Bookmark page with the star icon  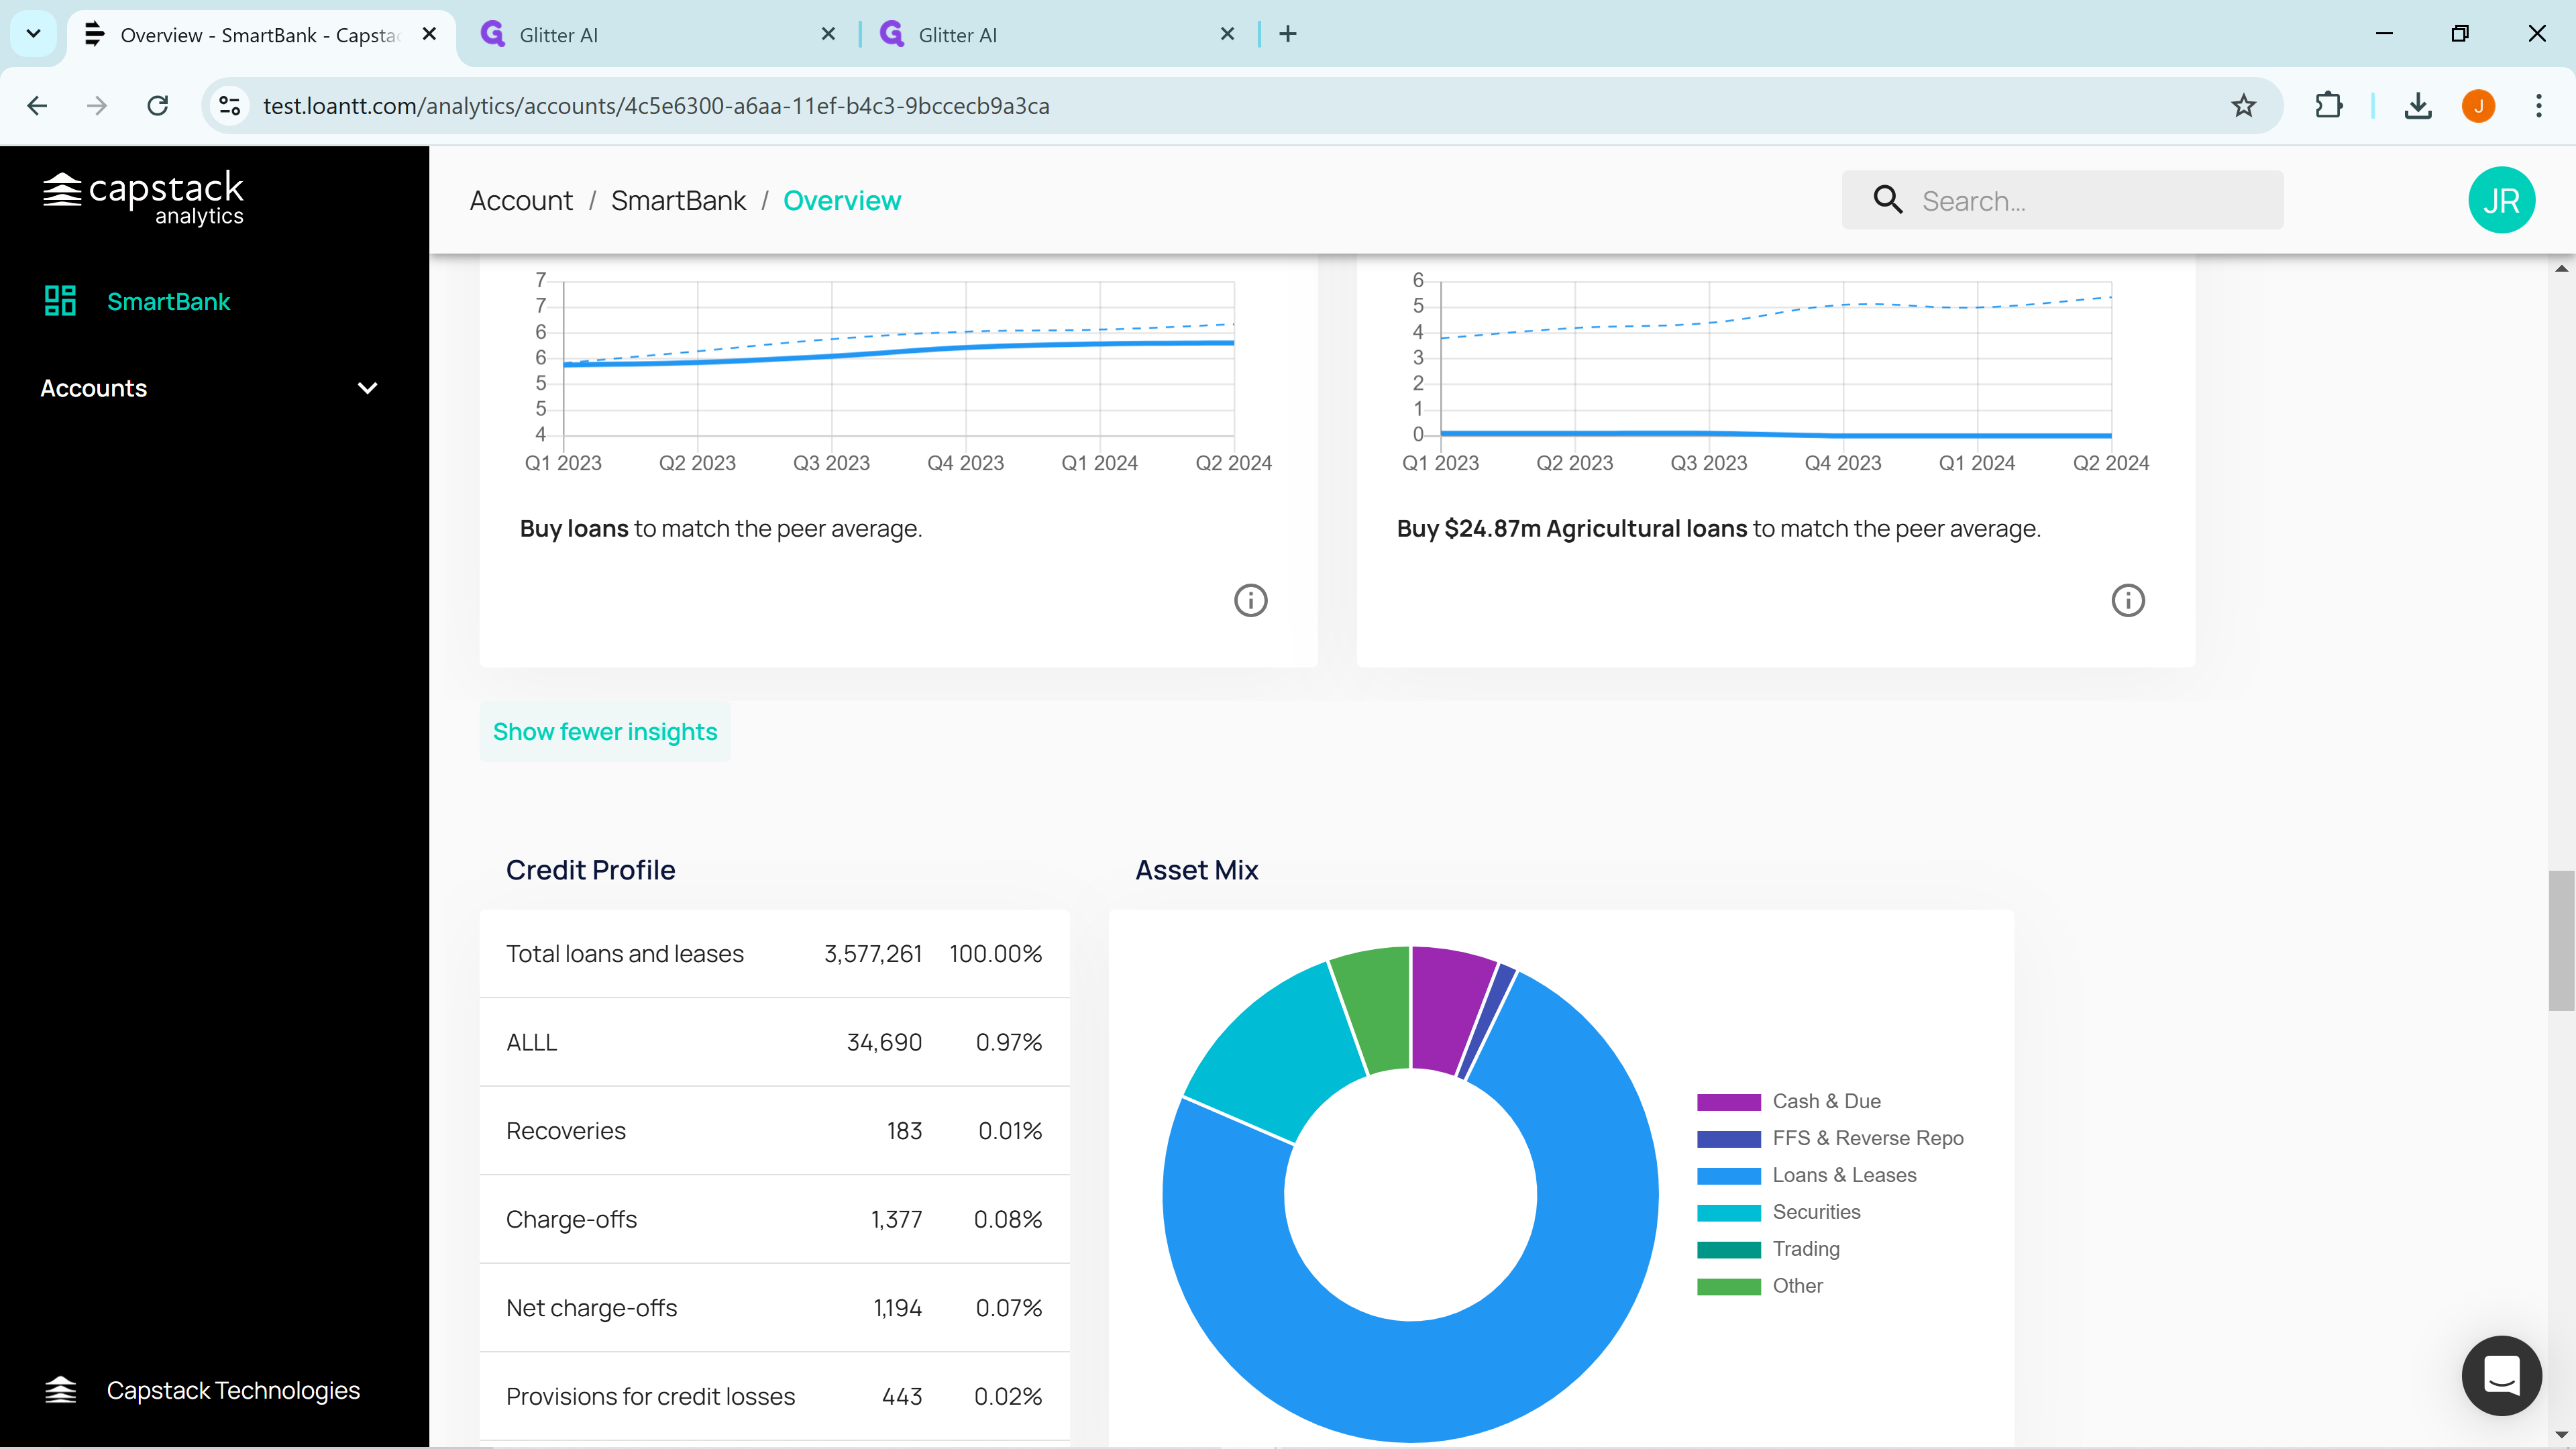click(x=2243, y=106)
